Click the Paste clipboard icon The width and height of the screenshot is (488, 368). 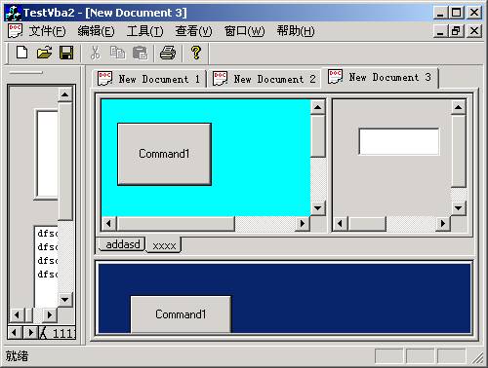click(x=141, y=53)
